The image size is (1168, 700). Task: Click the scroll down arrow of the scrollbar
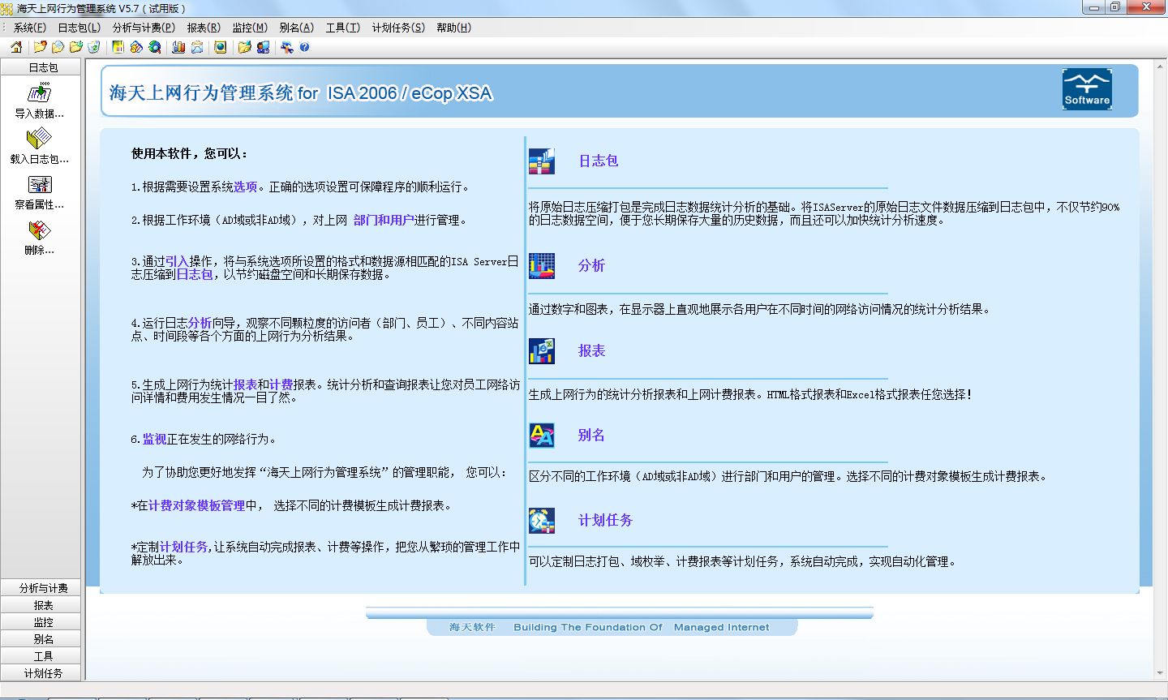1160,673
